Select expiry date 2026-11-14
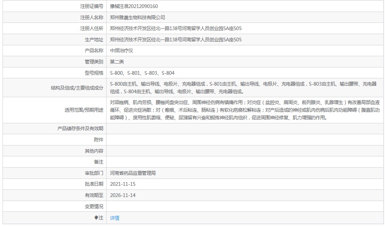The height and width of the screenshot is (226, 385). (123, 195)
